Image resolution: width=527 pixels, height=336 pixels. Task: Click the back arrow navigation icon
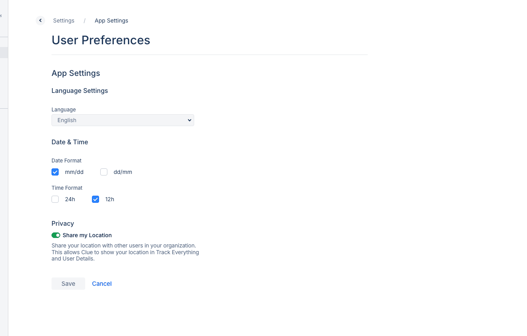(40, 20)
